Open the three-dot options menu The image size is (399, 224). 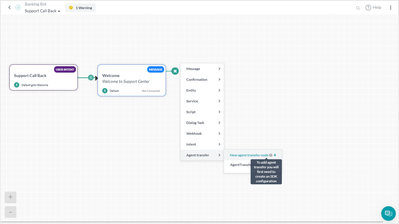[391, 7]
